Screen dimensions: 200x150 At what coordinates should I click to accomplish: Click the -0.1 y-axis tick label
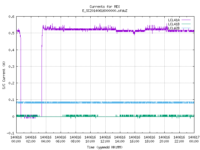pos(10,133)
